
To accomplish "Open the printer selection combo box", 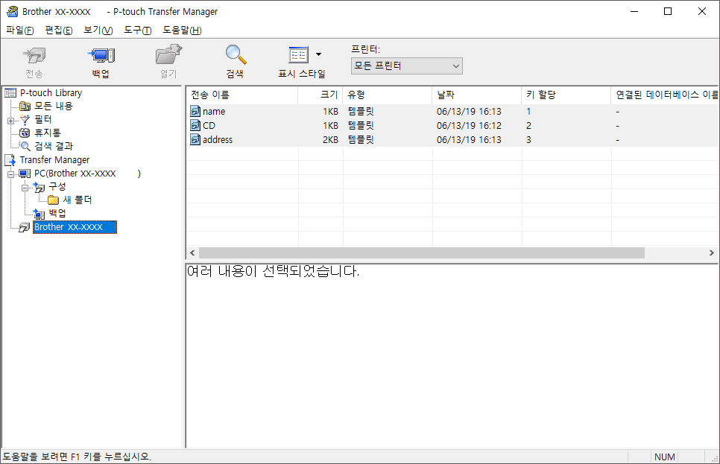I will click(406, 66).
